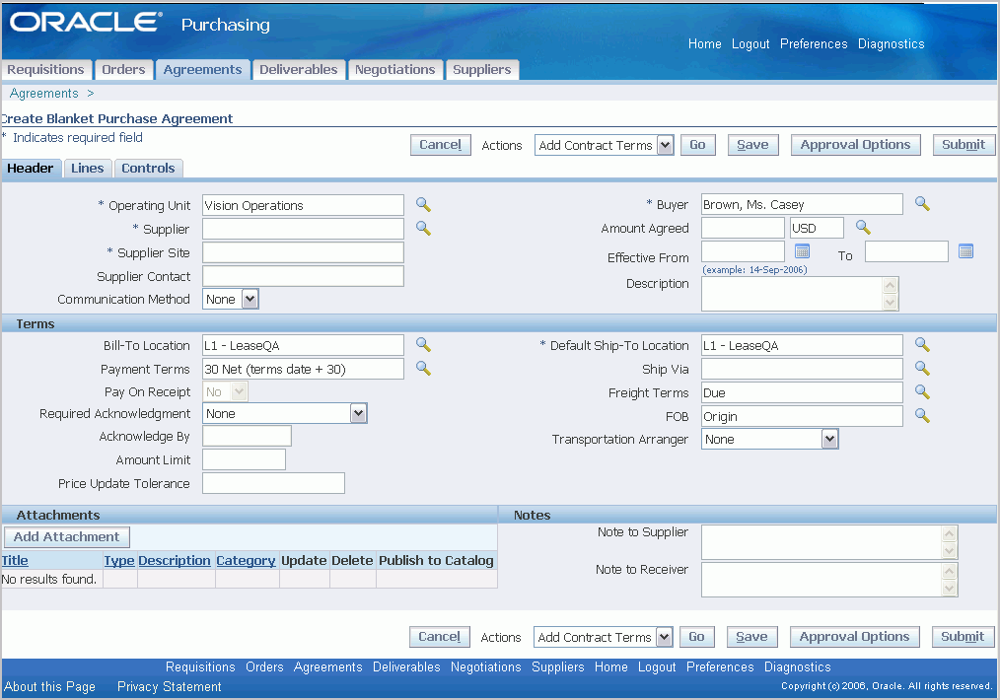Search Bill-To Location with magnifier icon
Viewport: 1000px width, 700px height.
423,345
